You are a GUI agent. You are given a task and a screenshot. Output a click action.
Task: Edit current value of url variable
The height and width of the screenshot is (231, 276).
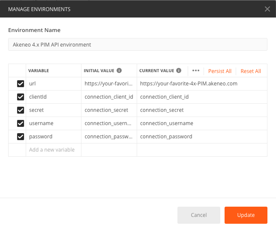(201, 84)
